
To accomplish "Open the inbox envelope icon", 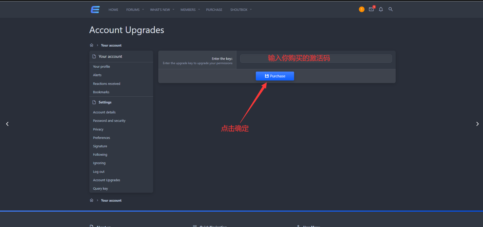I will tap(371, 9).
